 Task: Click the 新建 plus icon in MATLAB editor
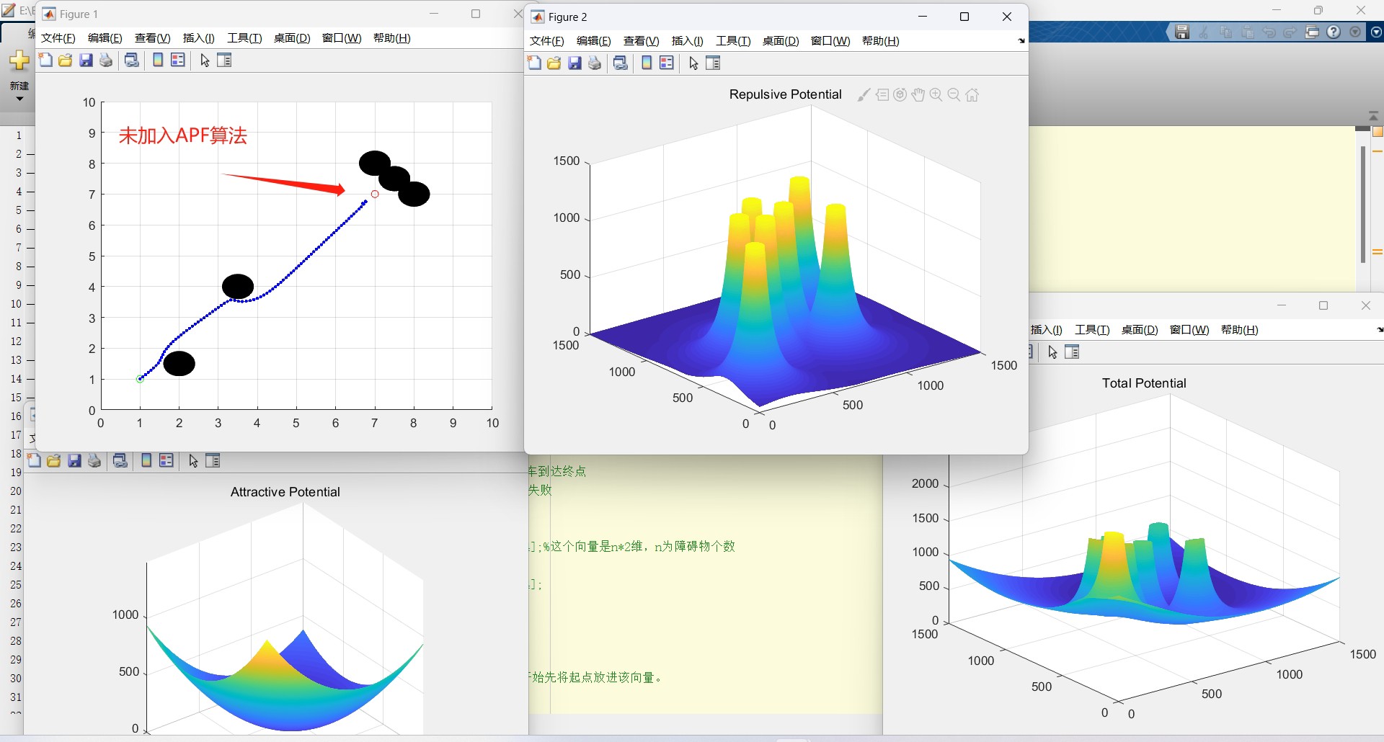tap(19, 61)
